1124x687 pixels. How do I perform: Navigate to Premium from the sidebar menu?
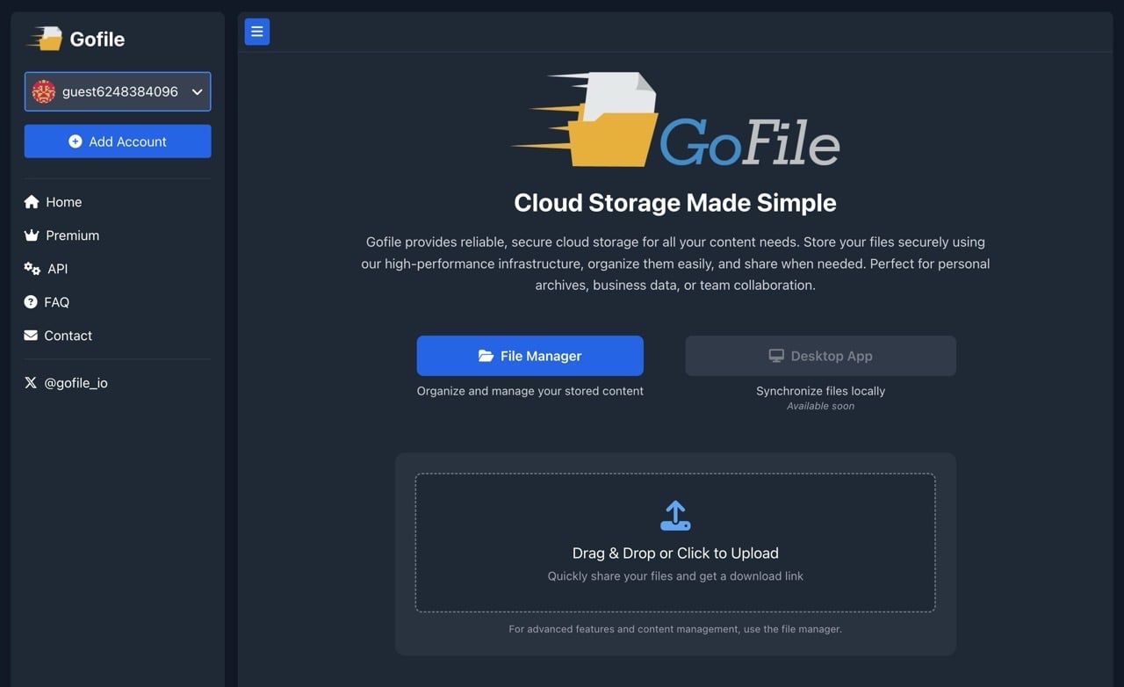pyautogui.click(x=72, y=235)
